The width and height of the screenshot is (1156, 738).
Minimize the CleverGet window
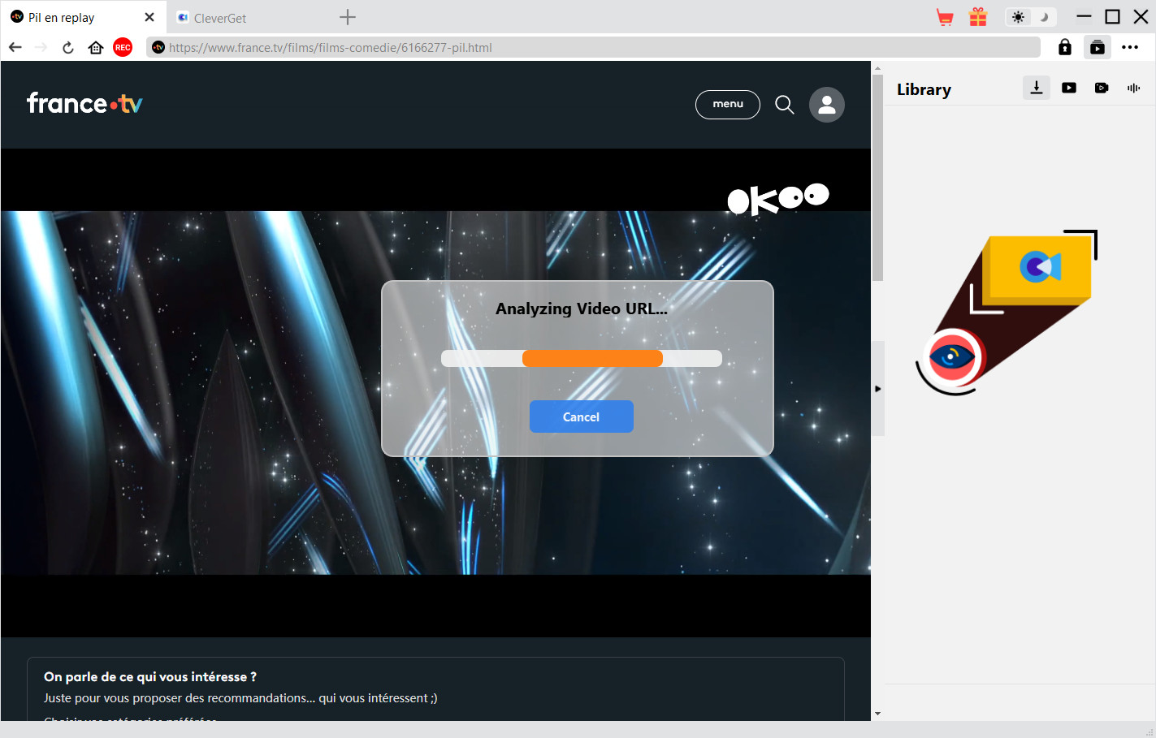click(x=1084, y=17)
